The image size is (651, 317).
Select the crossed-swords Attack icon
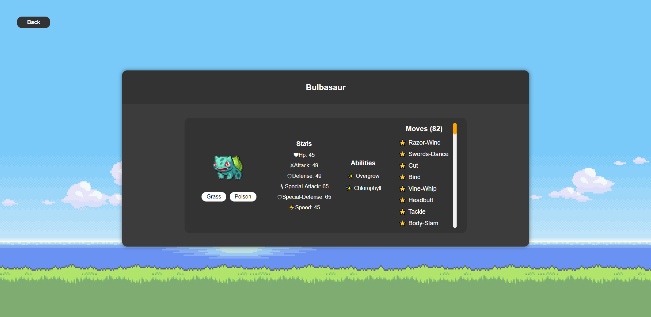coord(292,165)
